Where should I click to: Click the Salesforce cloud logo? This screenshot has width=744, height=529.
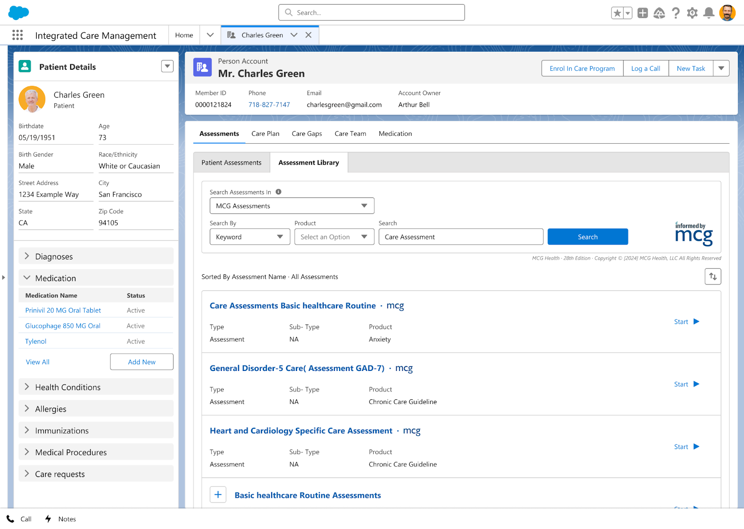click(19, 13)
